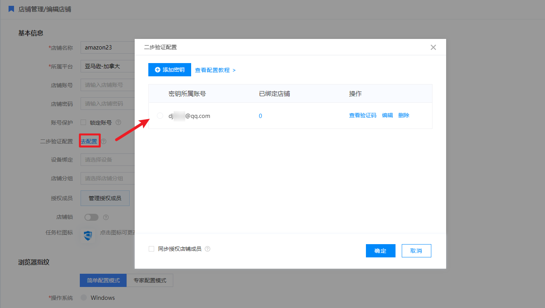Click the shield taskbar icon image
The image size is (545, 308).
point(88,235)
